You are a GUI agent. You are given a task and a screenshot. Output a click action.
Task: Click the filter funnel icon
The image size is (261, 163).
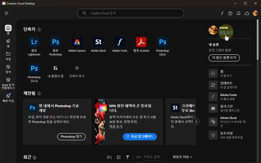coord(128,157)
